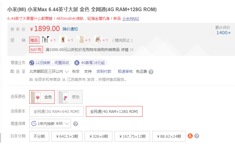The image size is (235, 144).
Task: Select ¥326×6期 installment option
Action: 98,136
